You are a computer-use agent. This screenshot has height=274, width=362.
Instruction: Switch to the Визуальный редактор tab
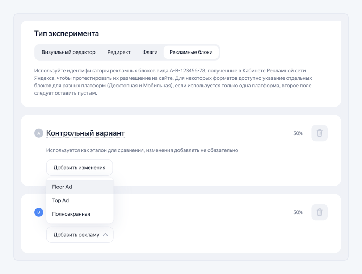[68, 52]
